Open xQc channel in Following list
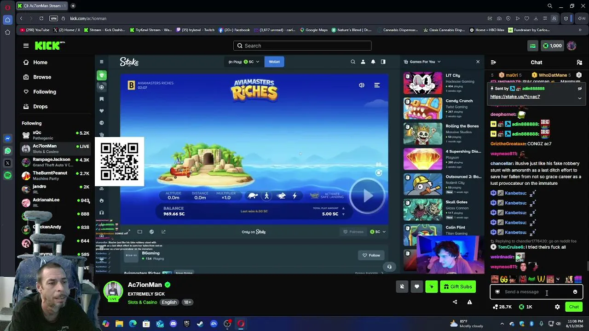Image resolution: width=589 pixels, height=331 pixels. (x=56, y=135)
